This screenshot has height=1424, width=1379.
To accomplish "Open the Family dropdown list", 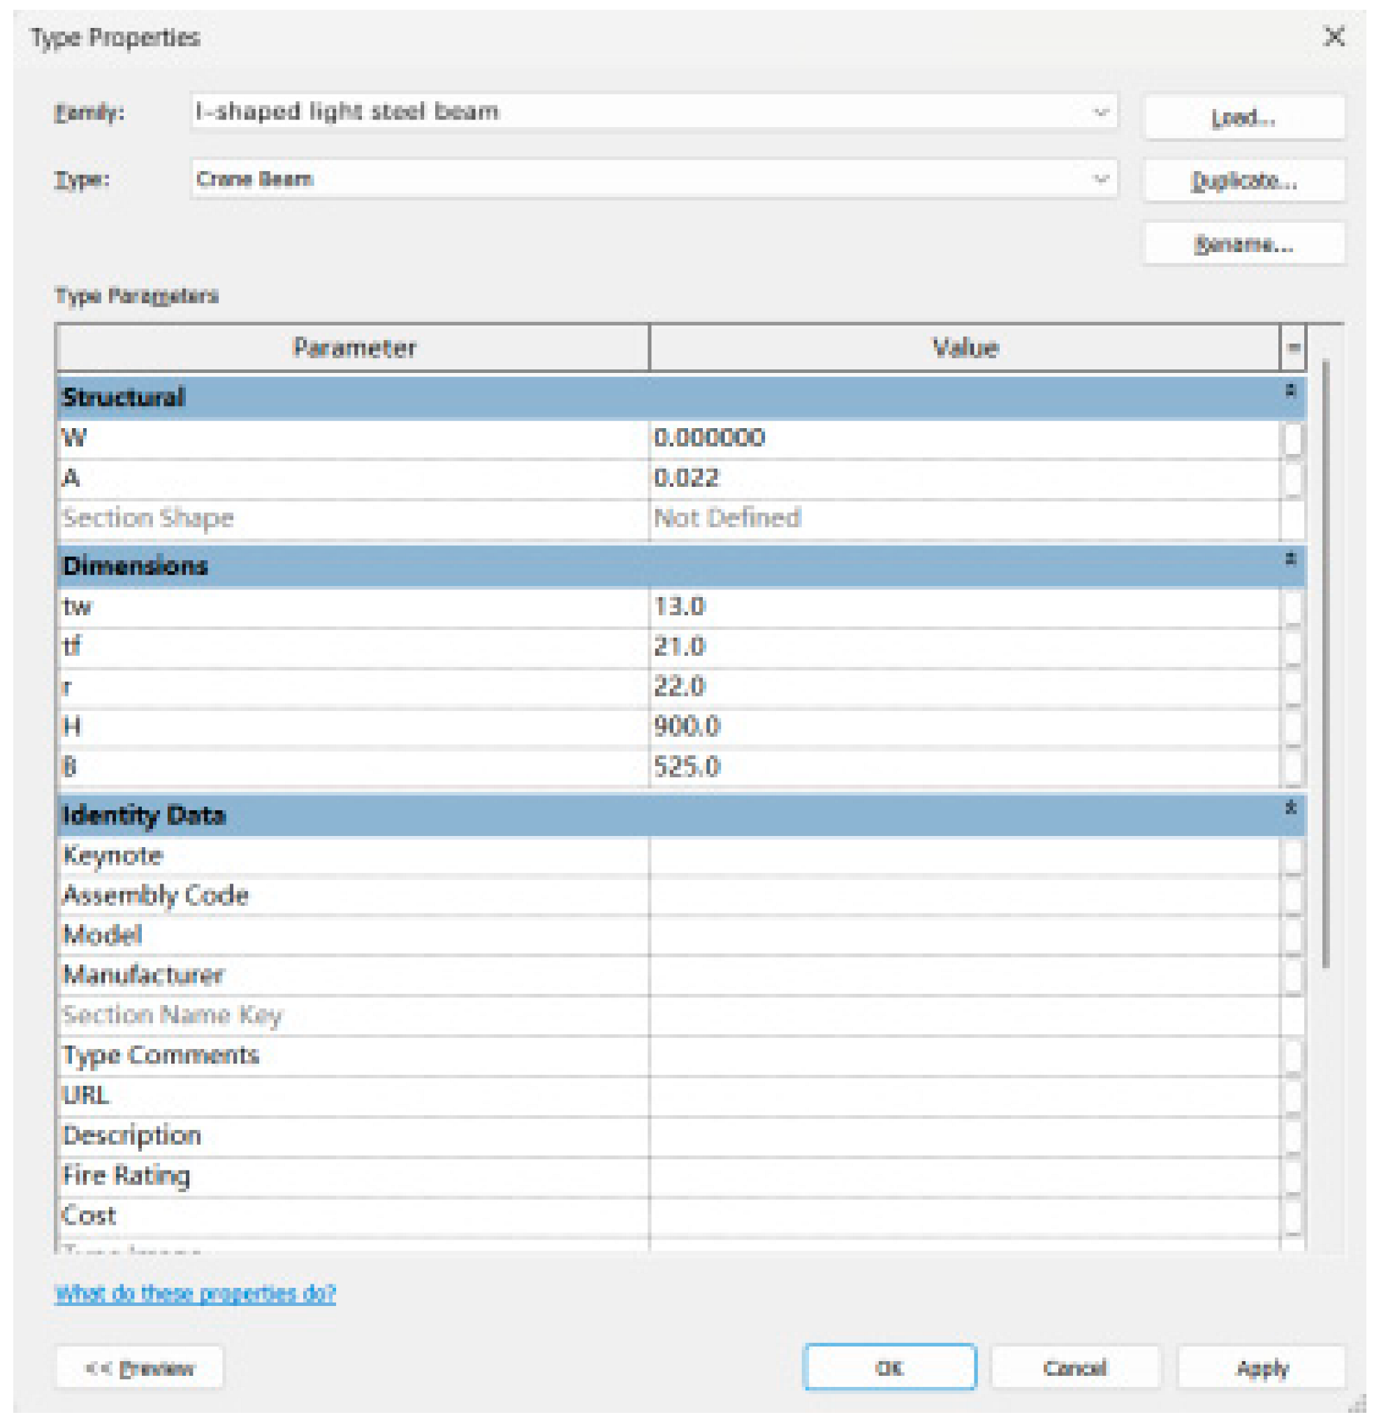I will point(1100,112).
